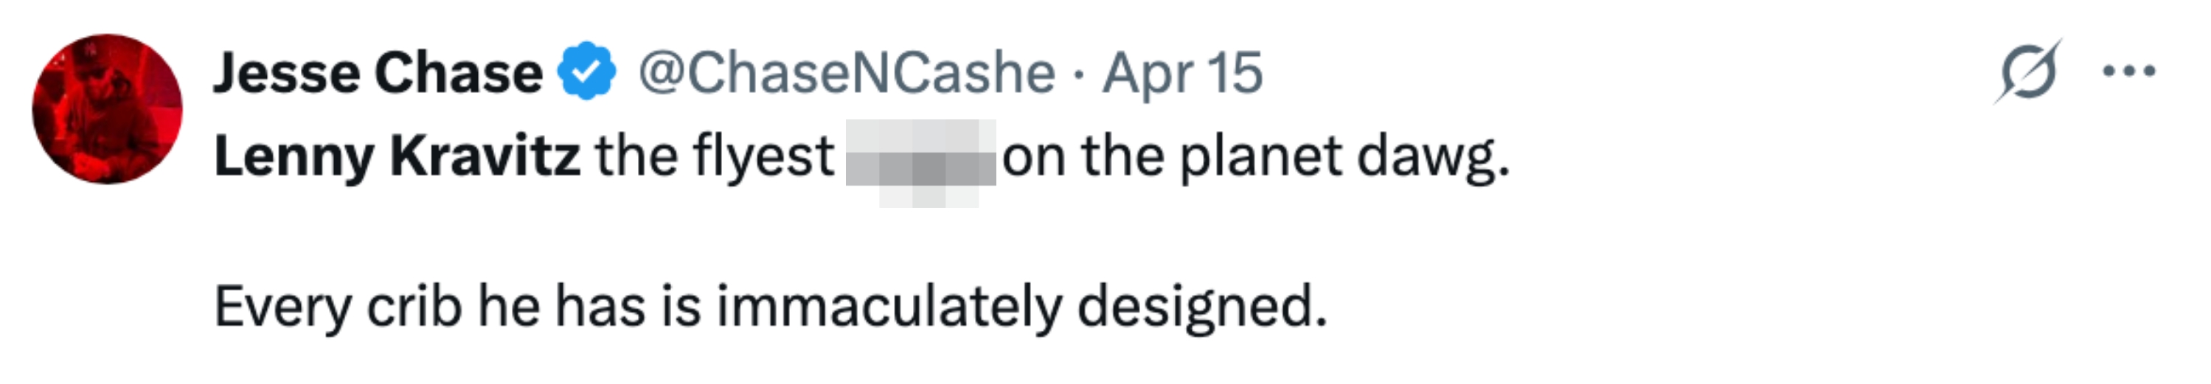Click the blue verified checkmark badge
This screenshot has width=2211, height=384.
587,71
